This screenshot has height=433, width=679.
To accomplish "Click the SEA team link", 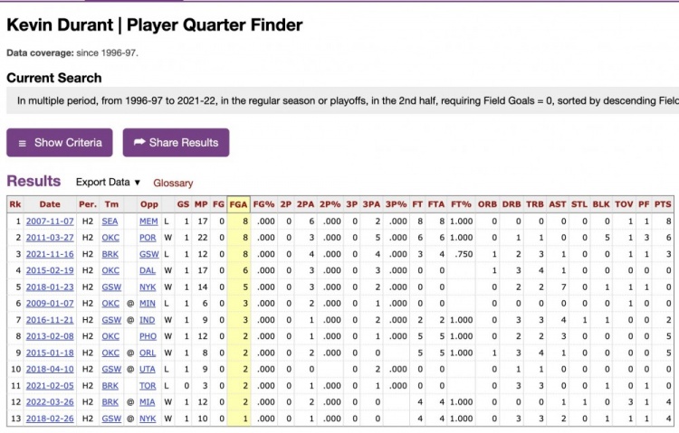I will tap(110, 221).
